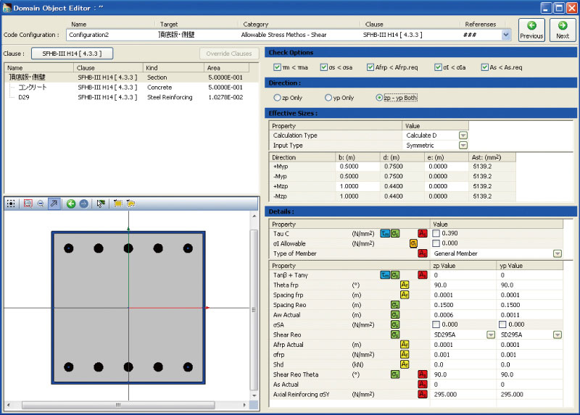Screen dimensions: 580x415
Task: Click the green back arrow in viewer toolbar
Action: click(71, 204)
